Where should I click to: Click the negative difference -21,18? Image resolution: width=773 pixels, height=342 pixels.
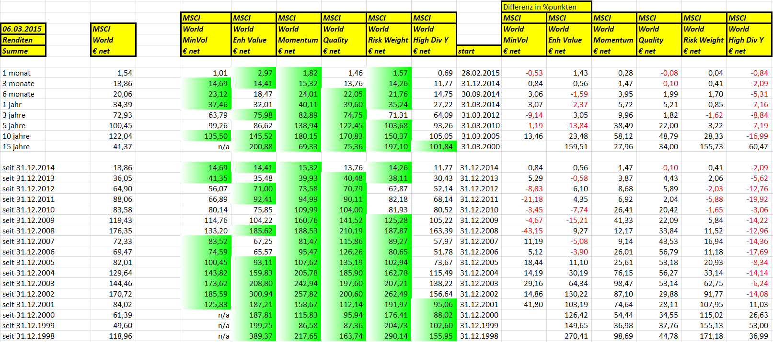[532, 199]
